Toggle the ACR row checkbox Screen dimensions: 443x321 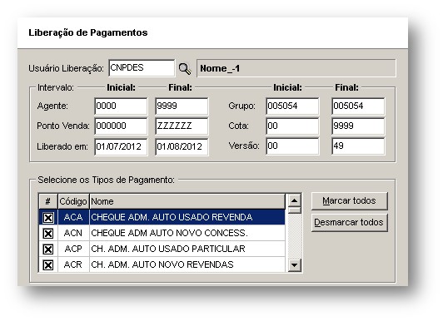48,265
